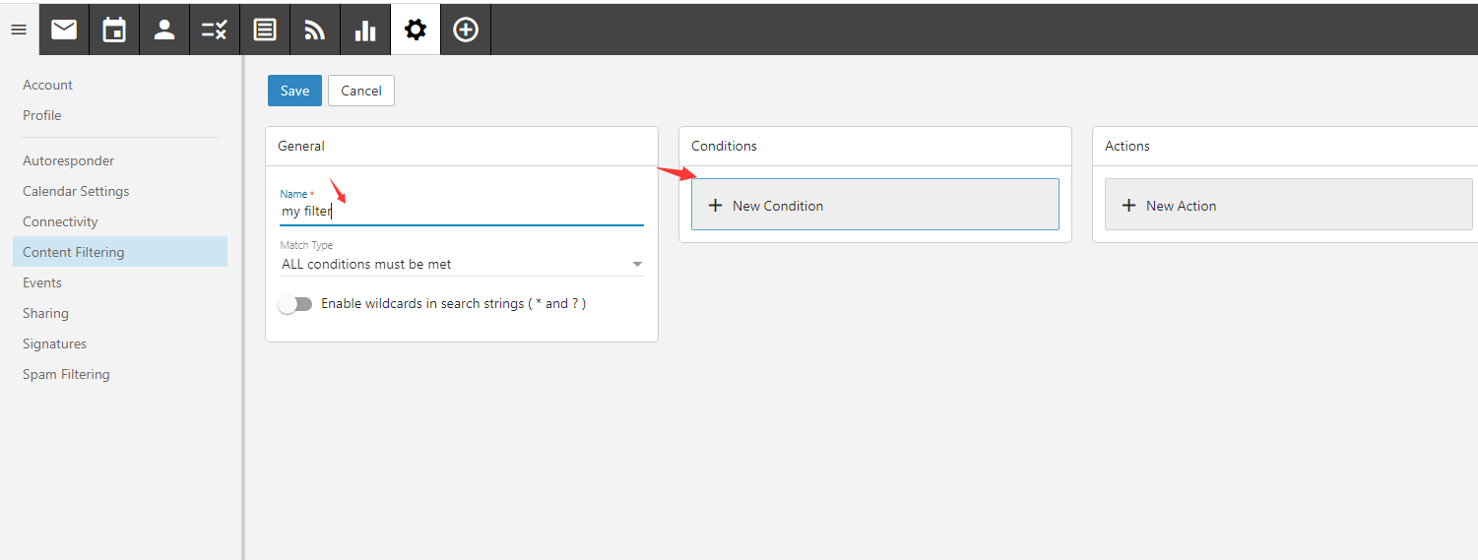This screenshot has height=560, width=1478.
Task: Click the Settings gear icon
Action: point(416,30)
